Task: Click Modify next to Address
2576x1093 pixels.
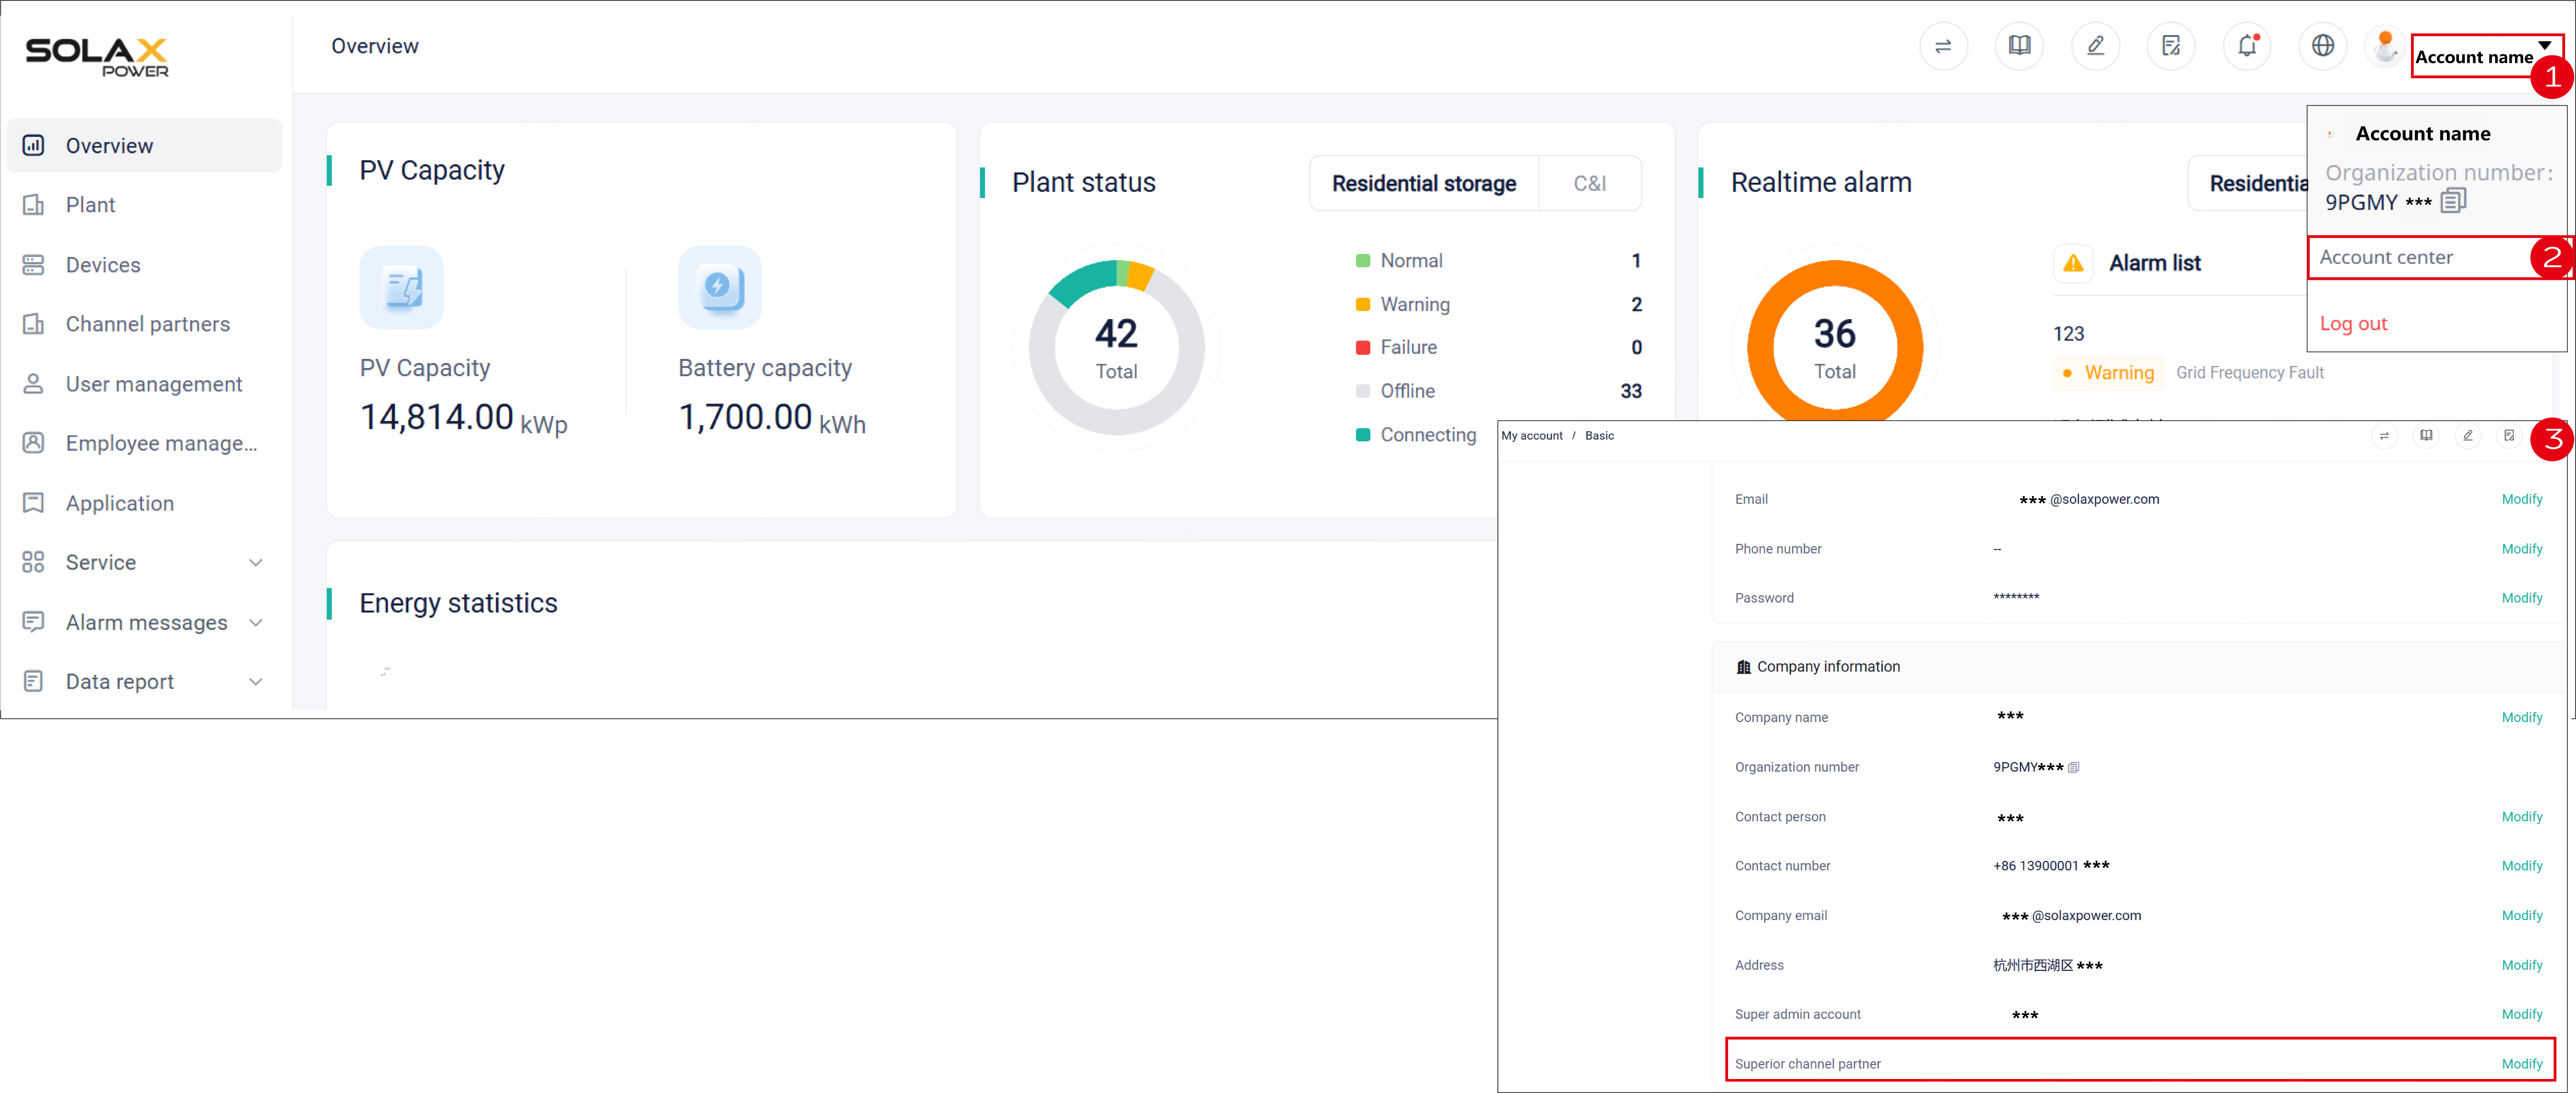Action: 2522,965
